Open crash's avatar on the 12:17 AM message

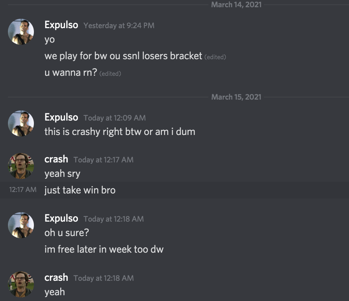(21, 166)
